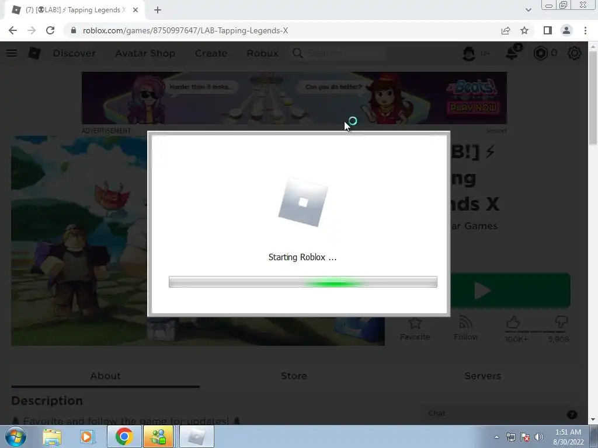Click the Description heading

[x=47, y=401]
